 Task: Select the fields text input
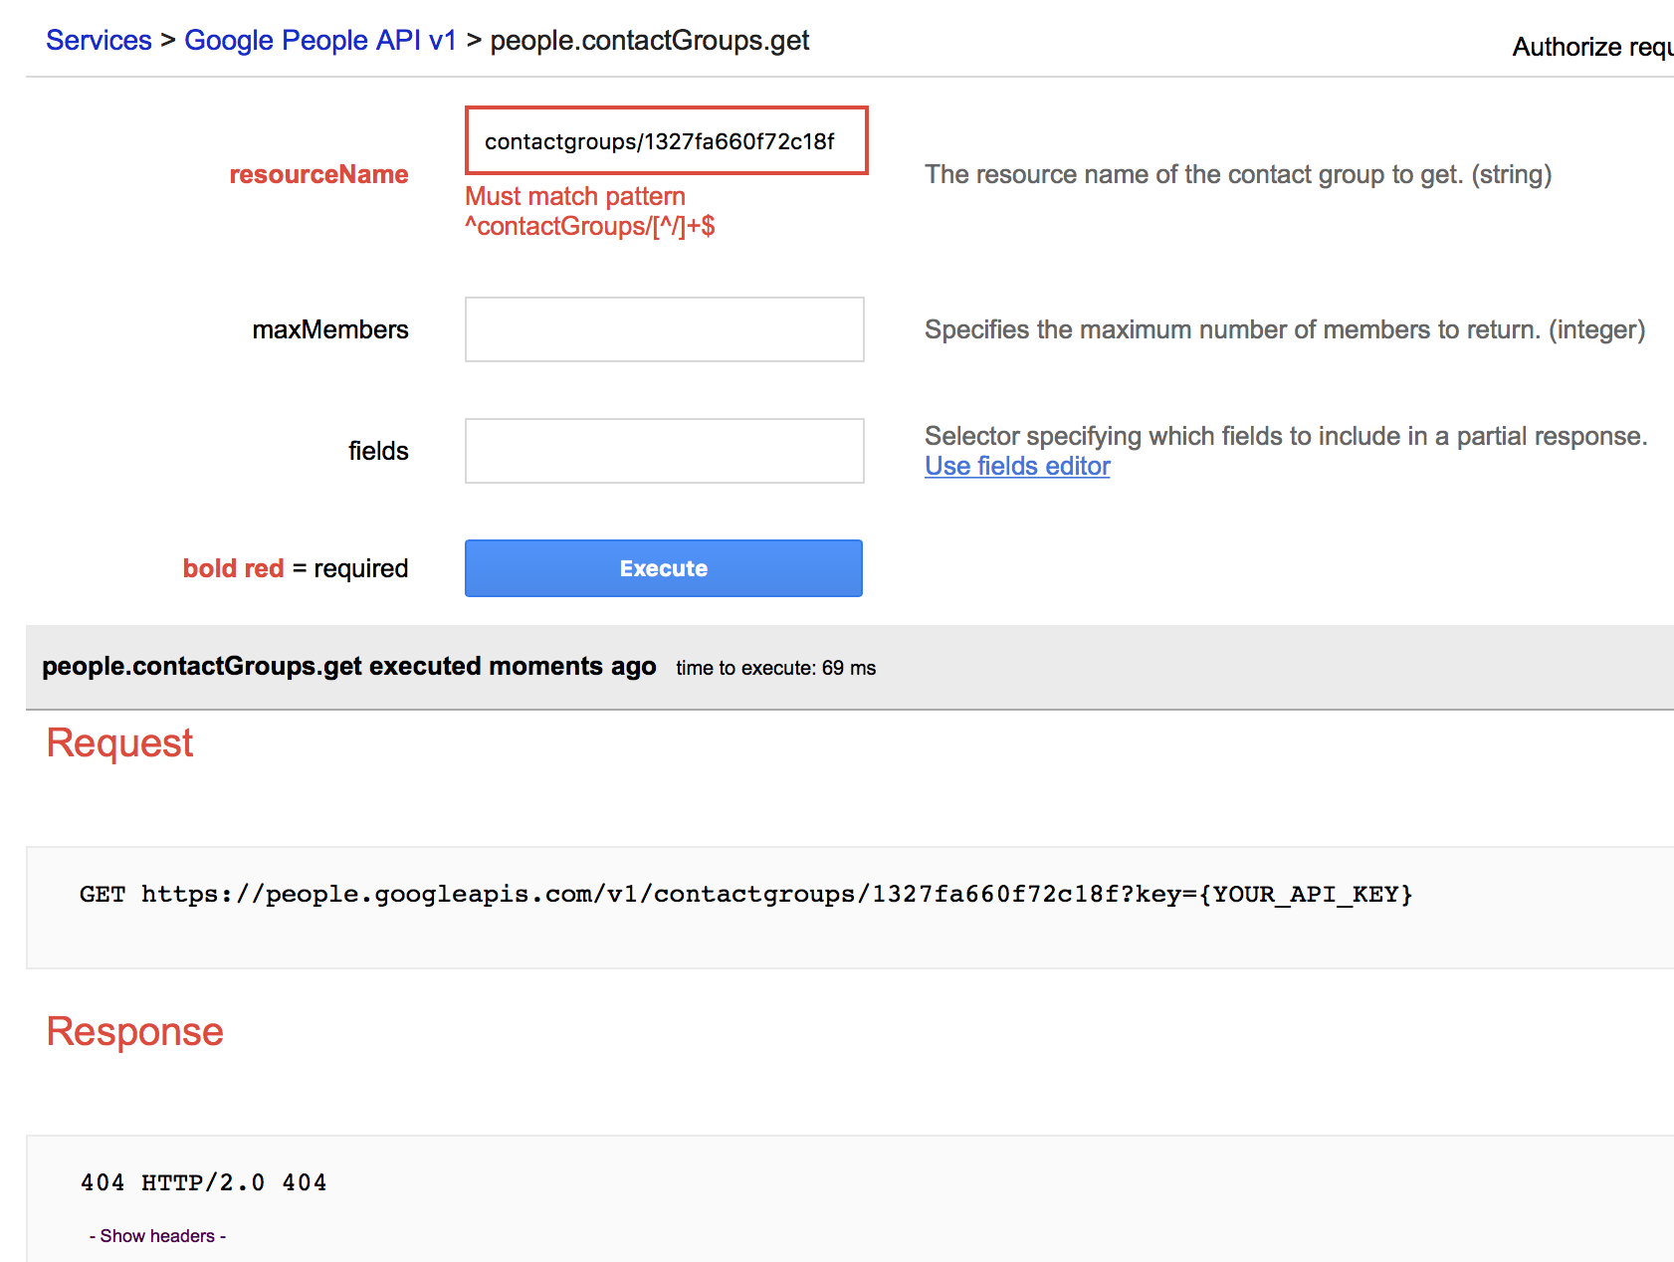coord(664,451)
